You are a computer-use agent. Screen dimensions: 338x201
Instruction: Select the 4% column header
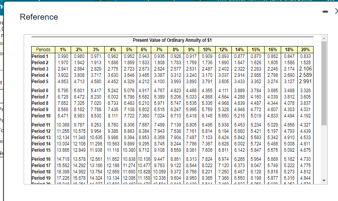pos(113,50)
